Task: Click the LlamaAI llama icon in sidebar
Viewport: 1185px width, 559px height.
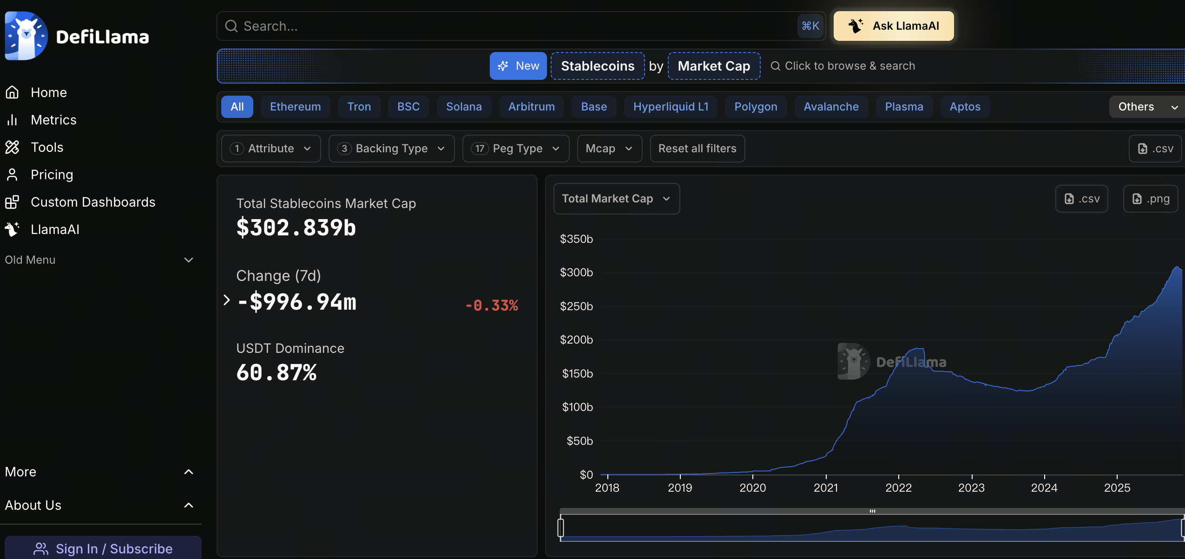Action: pyautogui.click(x=12, y=229)
